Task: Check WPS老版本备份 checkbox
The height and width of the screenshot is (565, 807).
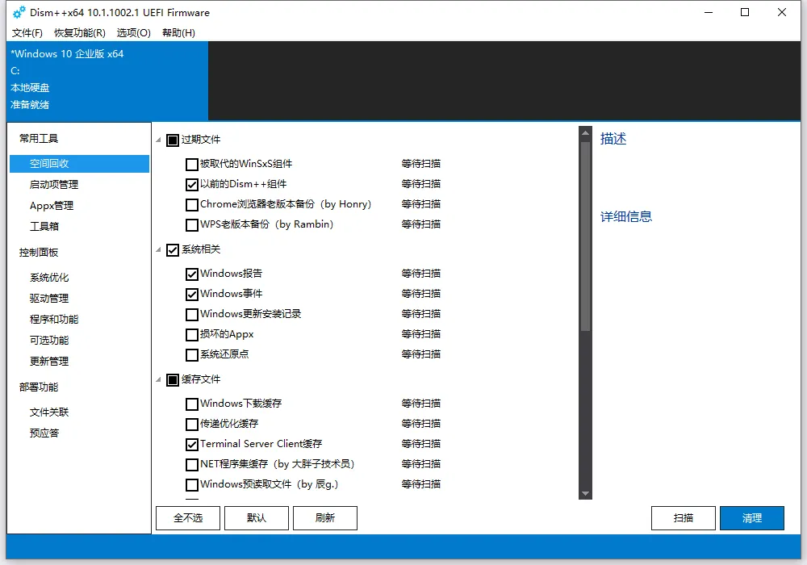Action: tap(191, 224)
